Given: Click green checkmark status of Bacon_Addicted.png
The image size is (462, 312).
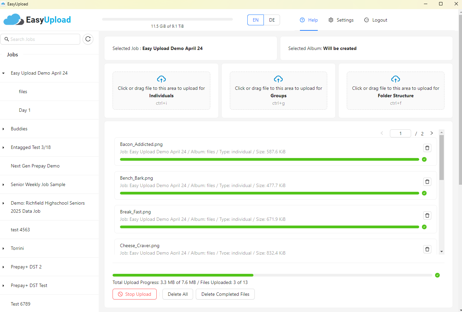Looking at the screenshot, I should [424, 159].
